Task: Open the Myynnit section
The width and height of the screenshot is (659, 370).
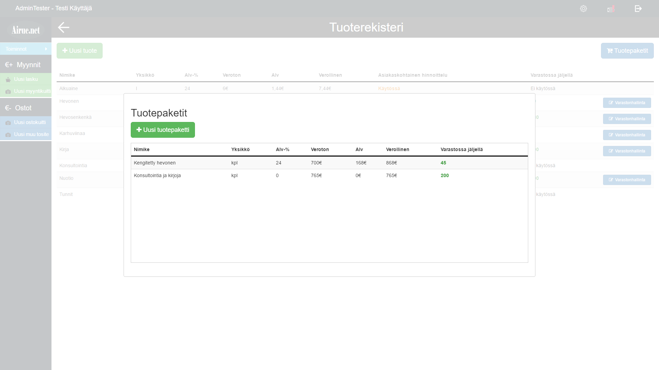Action: (x=26, y=65)
